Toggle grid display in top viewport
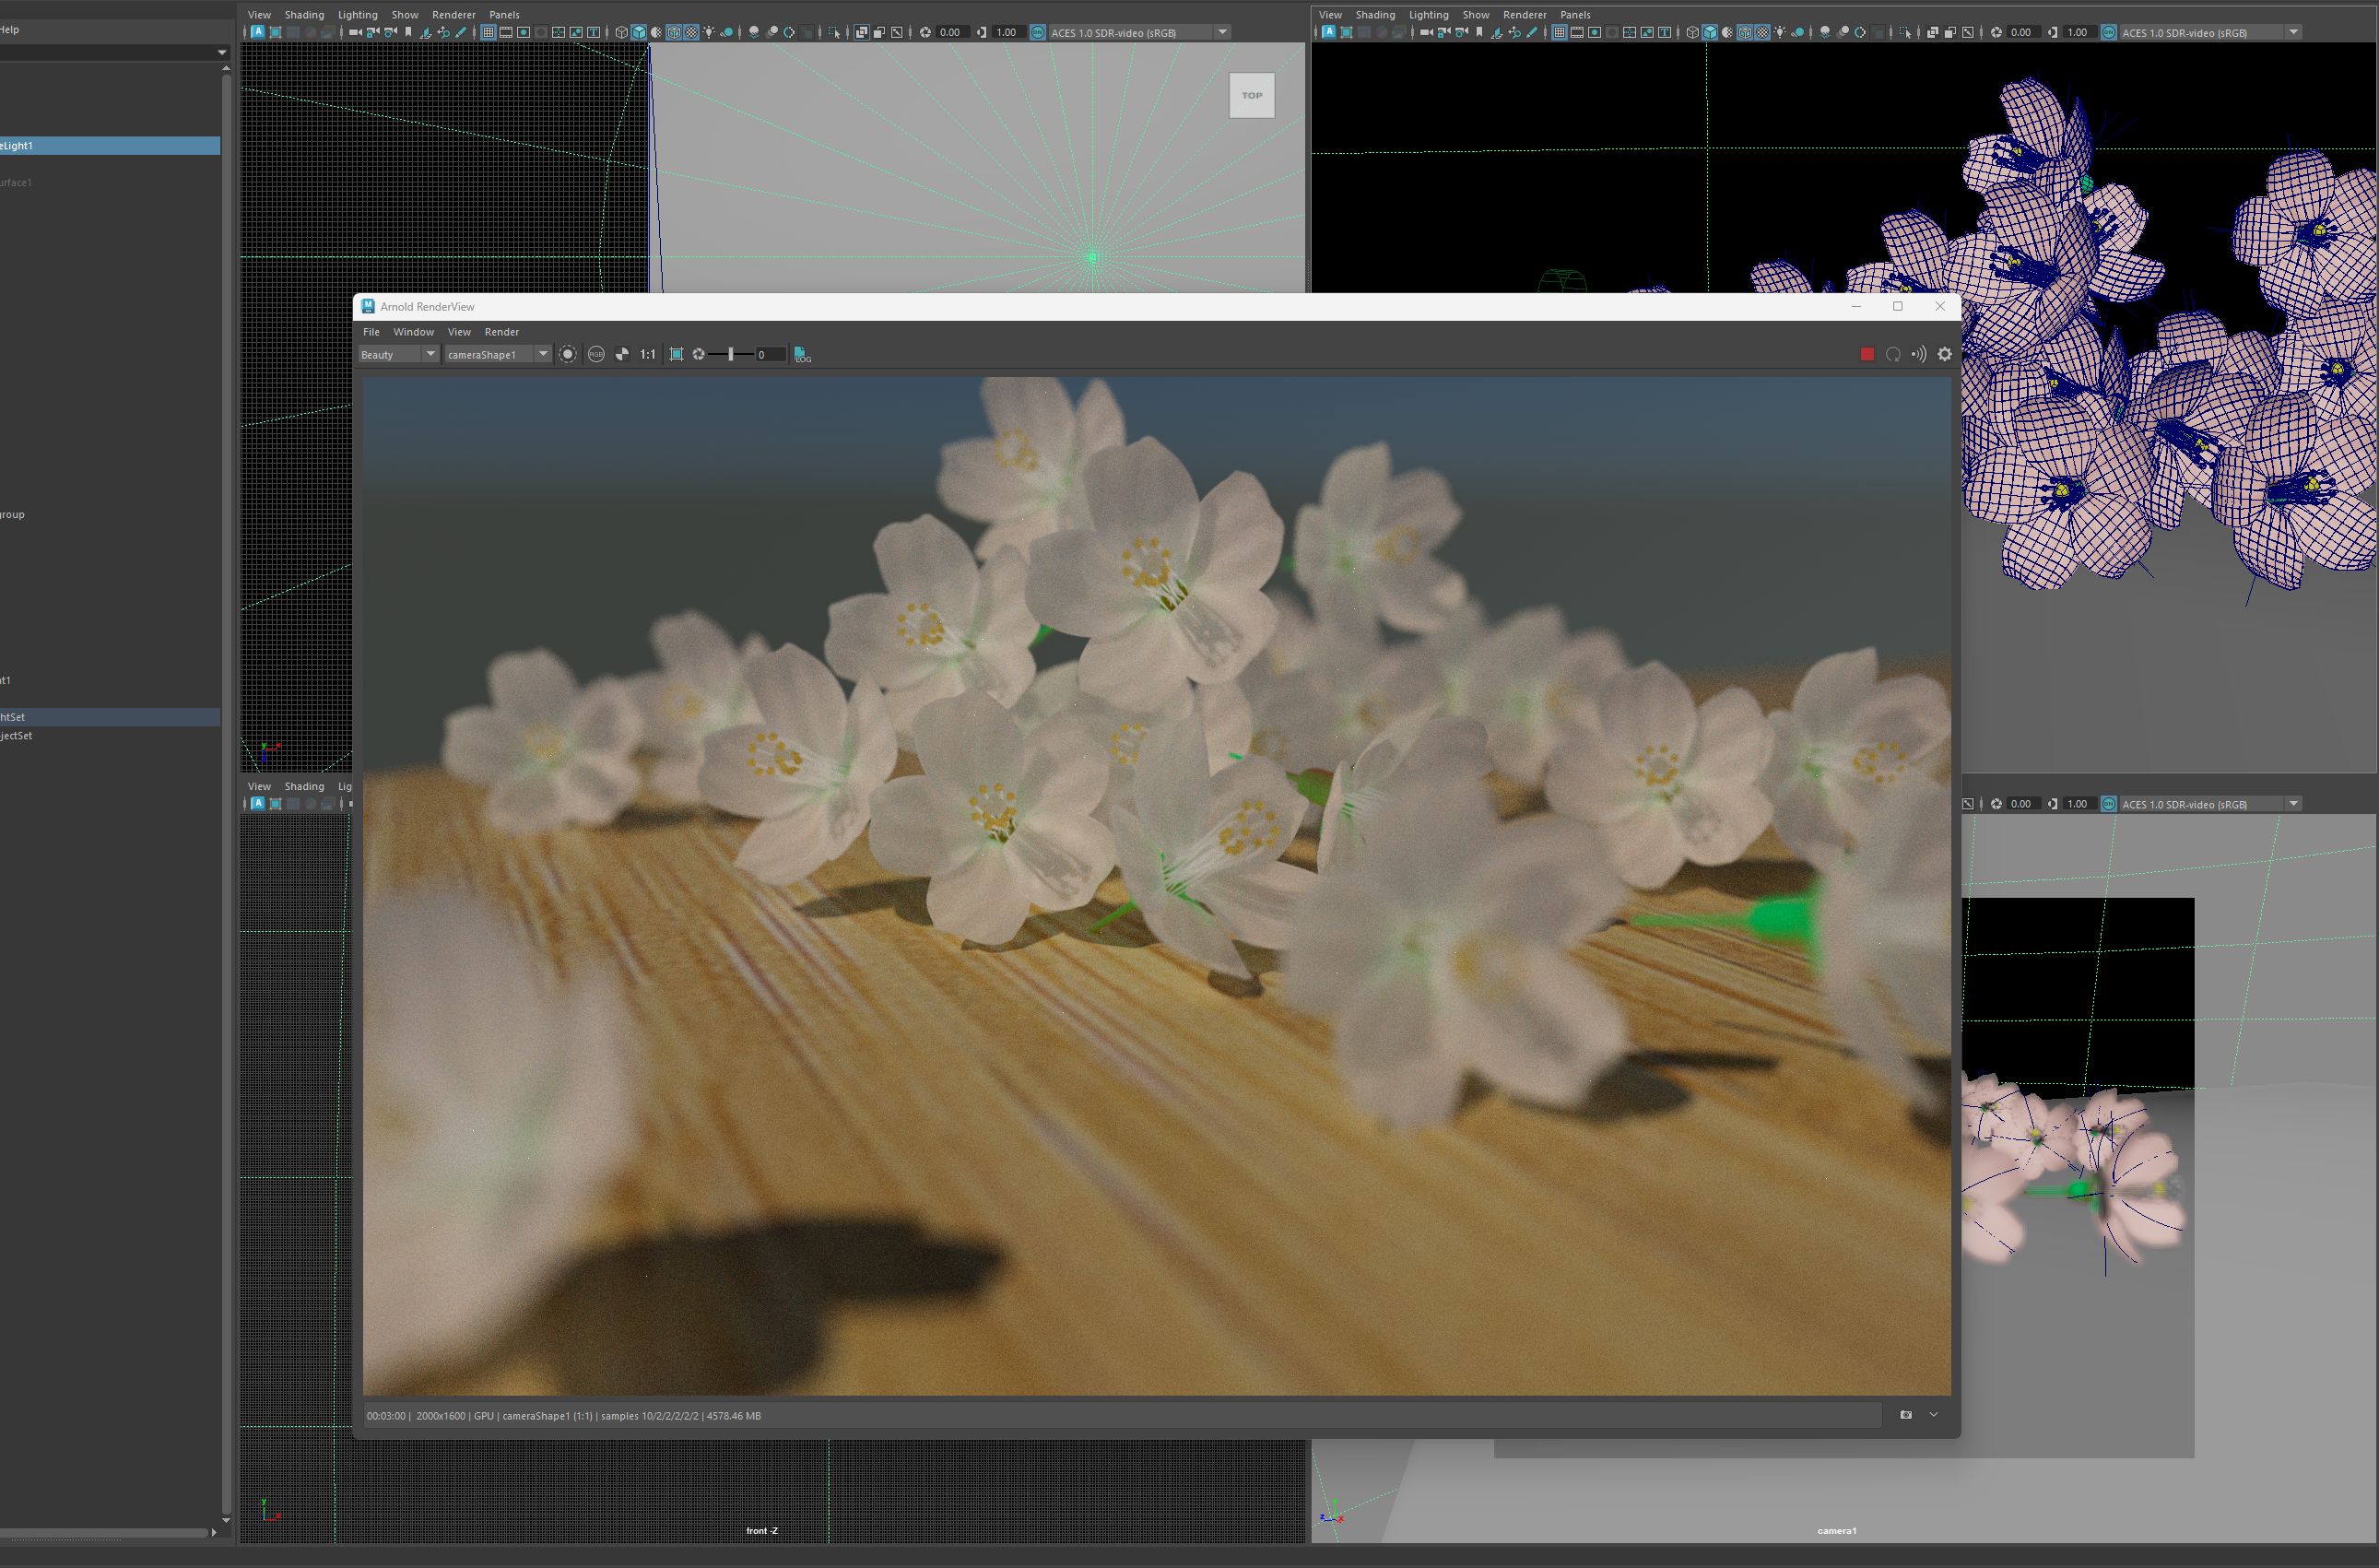 click(488, 32)
